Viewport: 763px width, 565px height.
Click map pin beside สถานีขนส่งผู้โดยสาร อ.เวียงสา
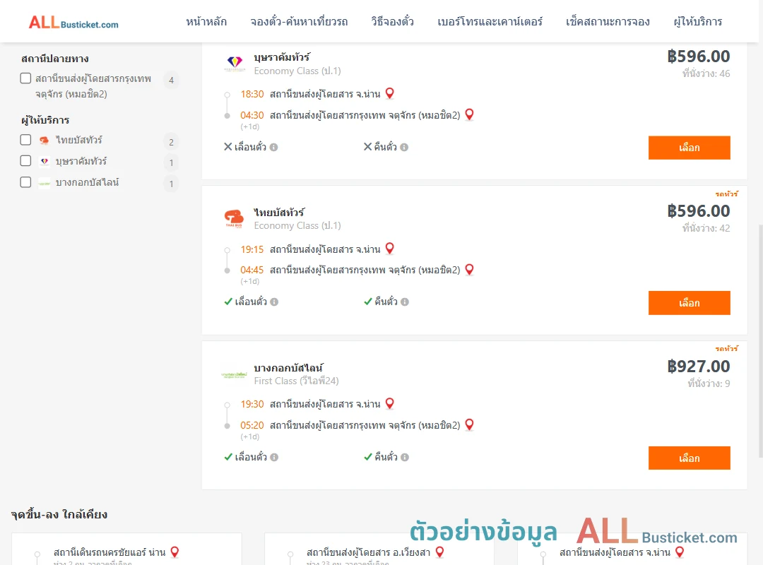439,552
